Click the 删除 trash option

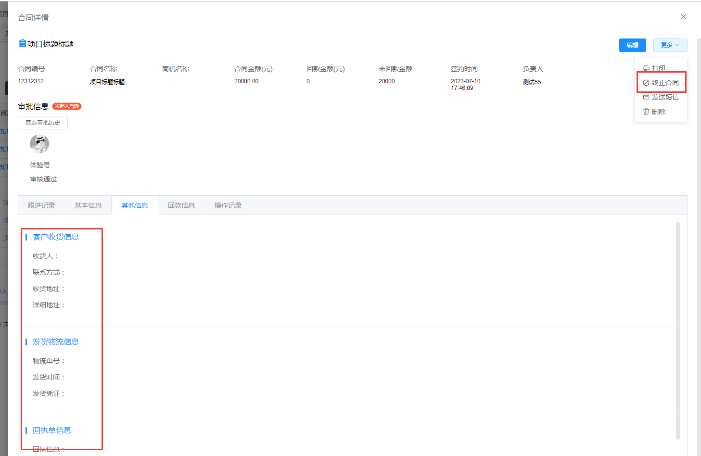654,112
